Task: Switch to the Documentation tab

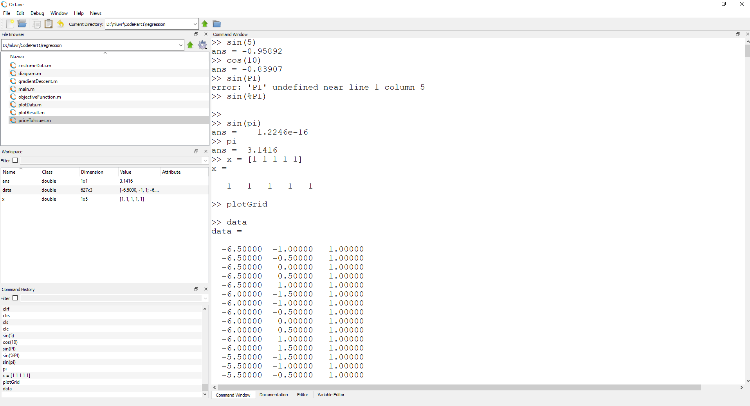Action: click(x=273, y=395)
